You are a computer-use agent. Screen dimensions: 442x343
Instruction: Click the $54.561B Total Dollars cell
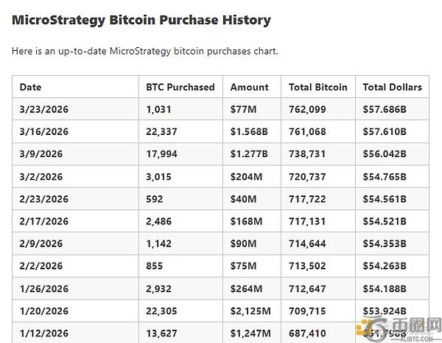384,199
